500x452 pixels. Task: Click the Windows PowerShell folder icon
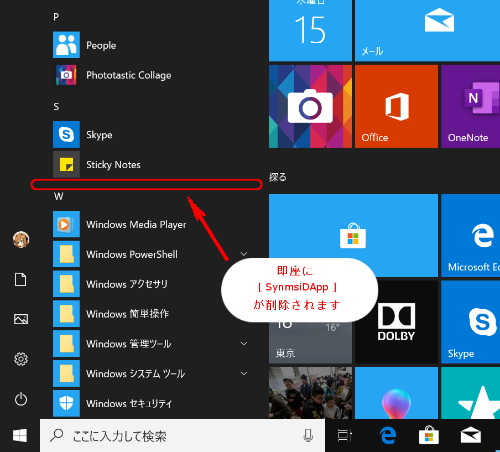[66, 254]
